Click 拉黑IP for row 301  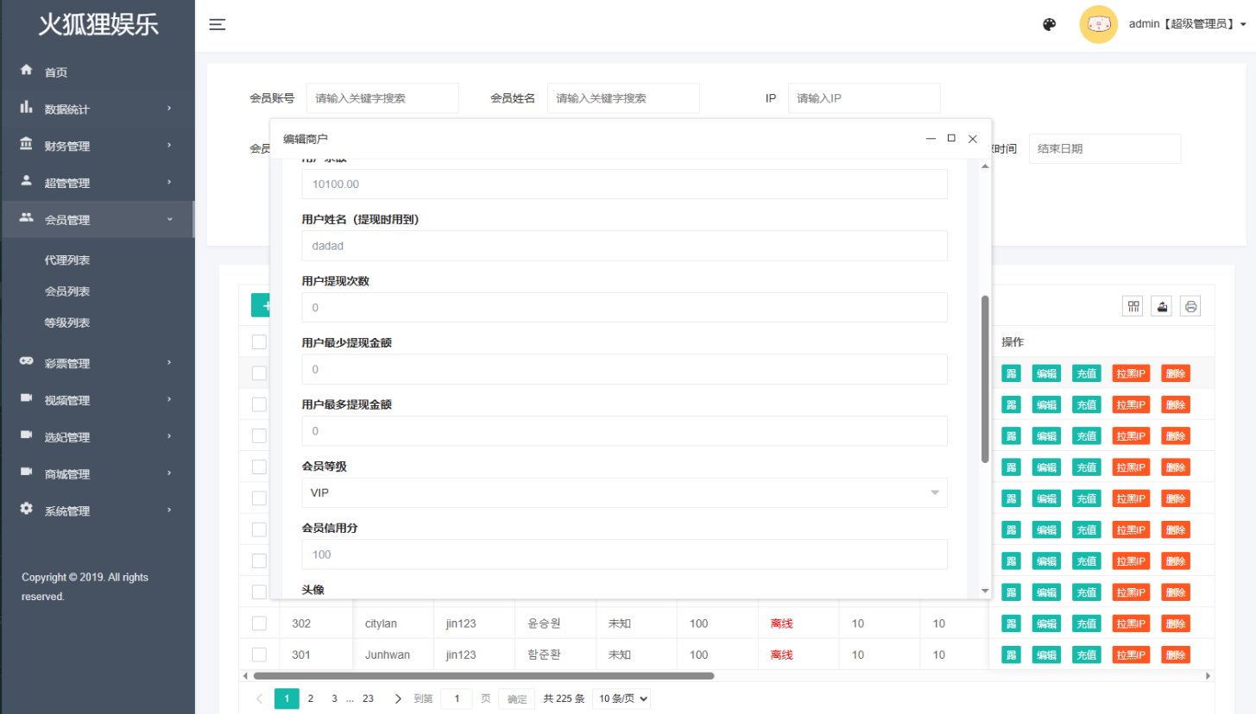pos(1131,654)
